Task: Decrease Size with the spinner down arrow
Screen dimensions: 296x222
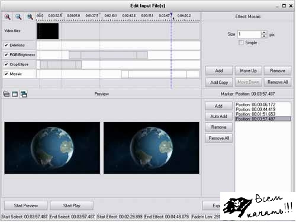Action: coord(264,36)
